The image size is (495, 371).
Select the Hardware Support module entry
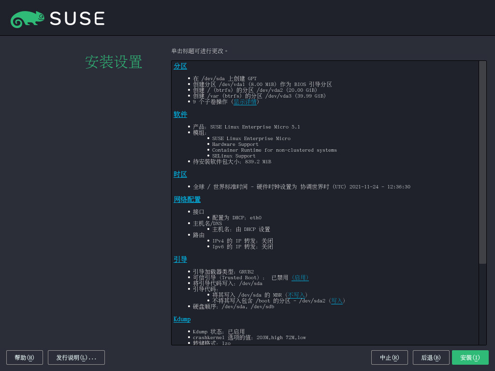coord(235,144)
